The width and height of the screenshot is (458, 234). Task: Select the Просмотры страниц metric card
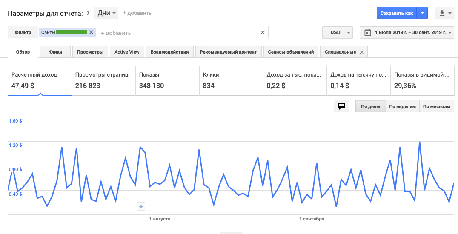(x=103, y=80)
